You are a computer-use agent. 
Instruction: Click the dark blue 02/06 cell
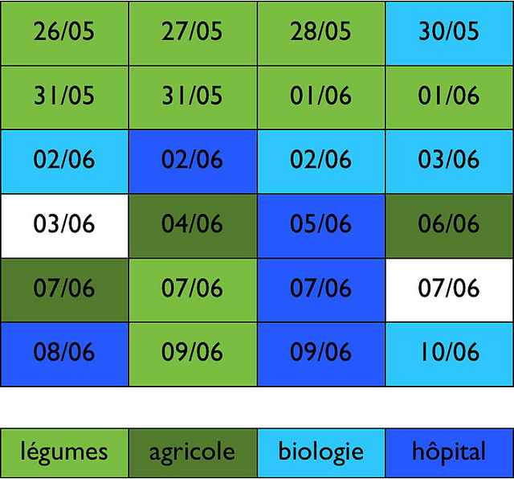[x=193, y=161]
